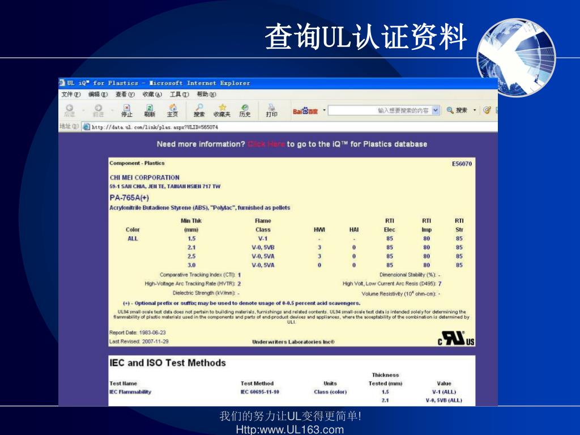Click the 'V-0, 5VB' flame class cell
This screenshot has height=435, width=580.
pos(263,248)
